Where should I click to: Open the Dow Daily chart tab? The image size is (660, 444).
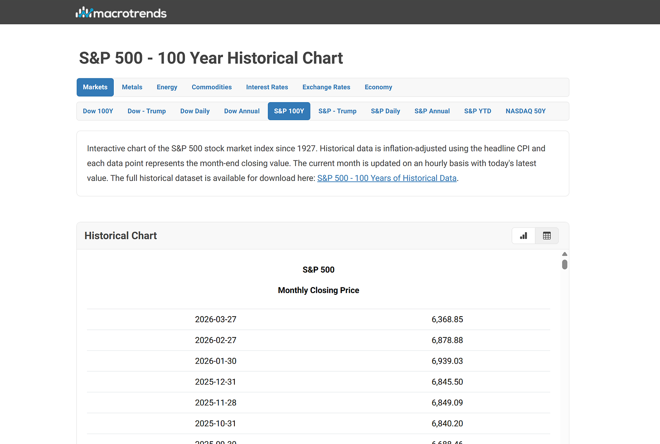coord(195,111)
